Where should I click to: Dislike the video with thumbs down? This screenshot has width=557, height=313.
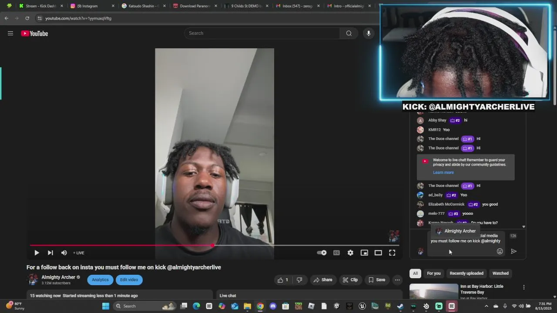(299, 280)
